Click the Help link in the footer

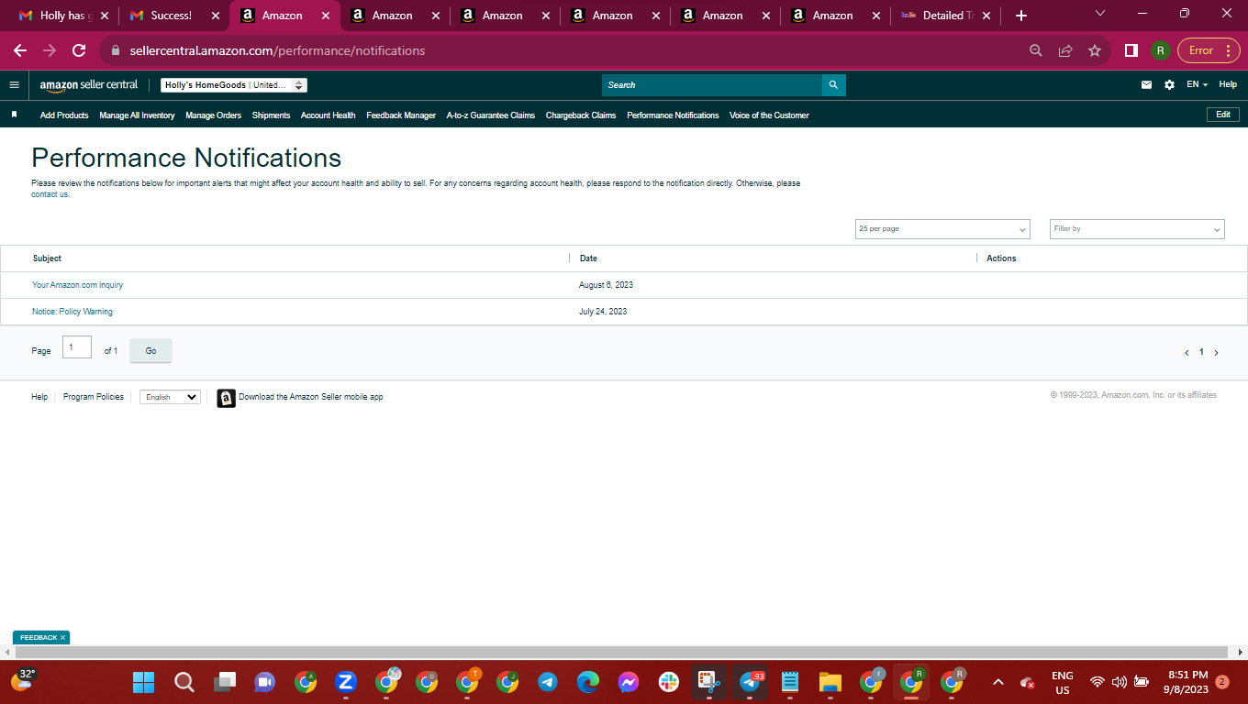[x=39, y=397]
